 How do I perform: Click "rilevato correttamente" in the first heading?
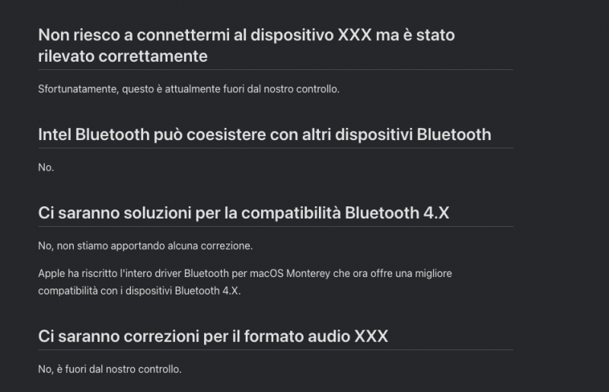(123, 56)
